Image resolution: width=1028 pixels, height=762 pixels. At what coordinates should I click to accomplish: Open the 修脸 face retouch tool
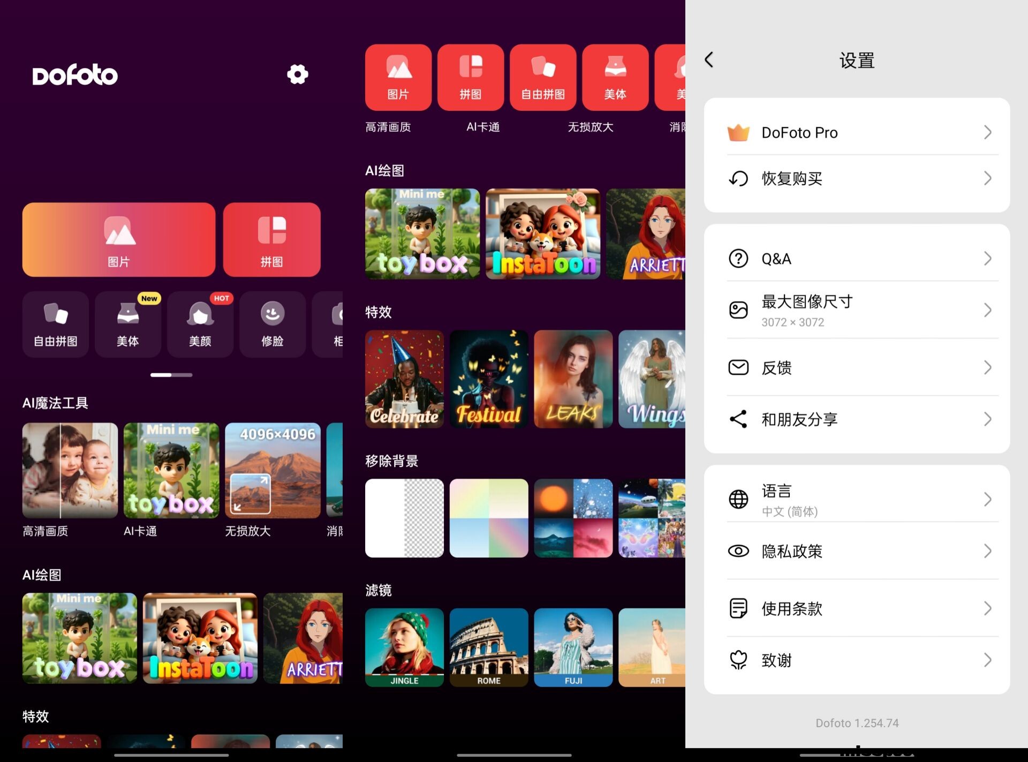point(273,324)
